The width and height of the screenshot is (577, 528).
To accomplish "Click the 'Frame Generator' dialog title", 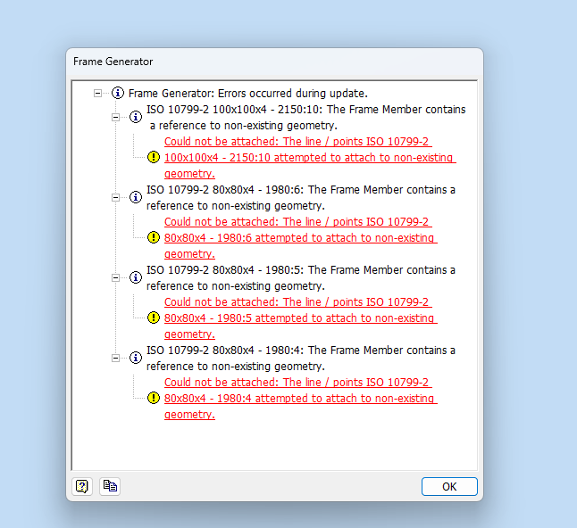I will point(113,62).
